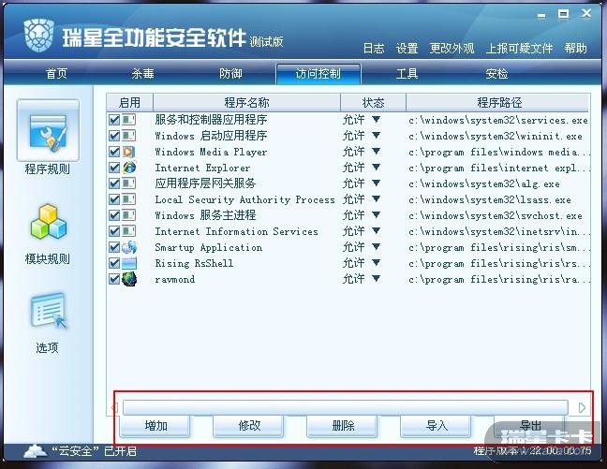
Task: Click the Windows 服务主进程 row icon
Action: click(129, 215)
